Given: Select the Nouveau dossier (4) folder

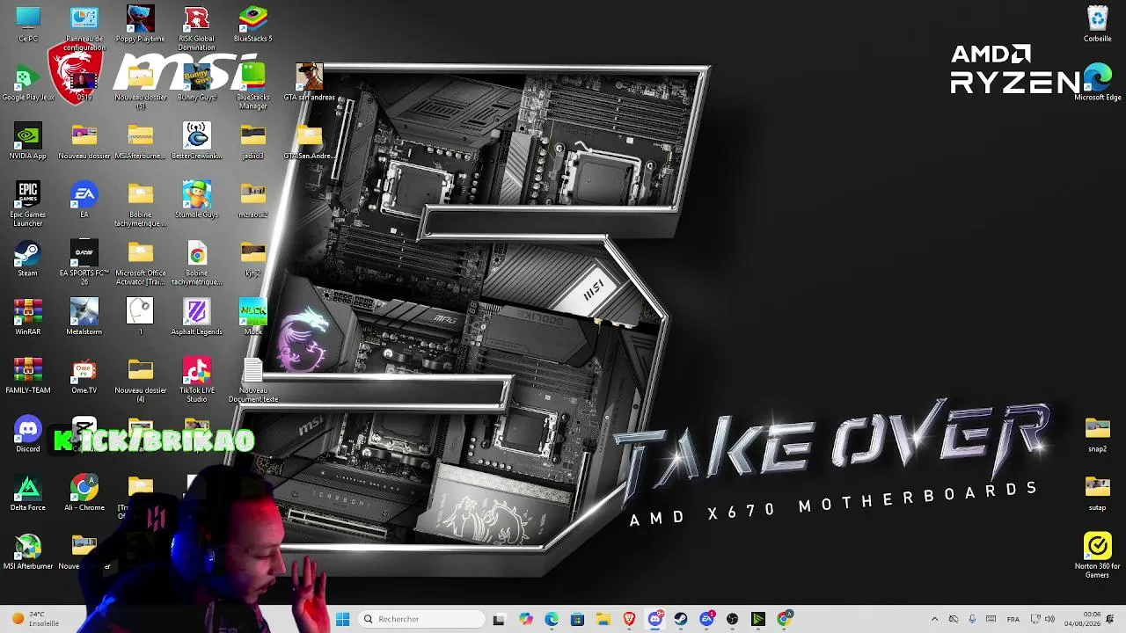Looking at the screenshot, I should [141, 380].
